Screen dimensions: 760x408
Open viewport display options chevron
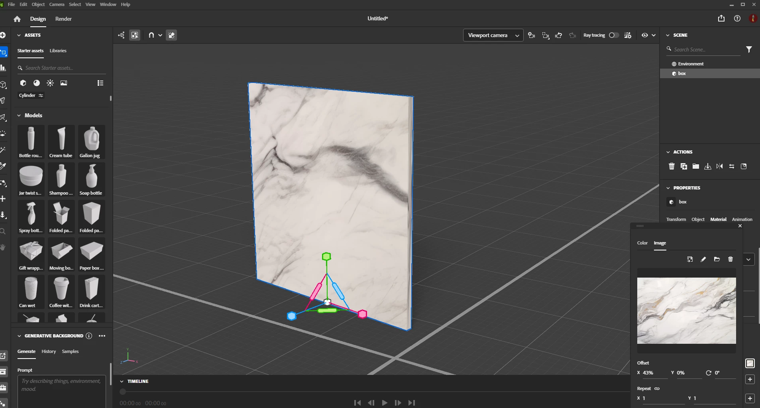point(654,35)
